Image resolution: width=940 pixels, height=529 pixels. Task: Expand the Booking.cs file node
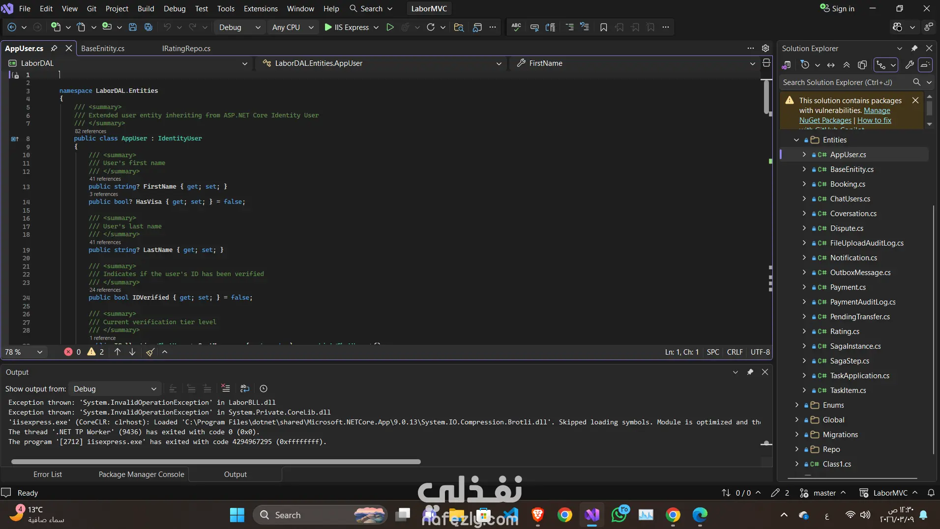tap(804, 184)
